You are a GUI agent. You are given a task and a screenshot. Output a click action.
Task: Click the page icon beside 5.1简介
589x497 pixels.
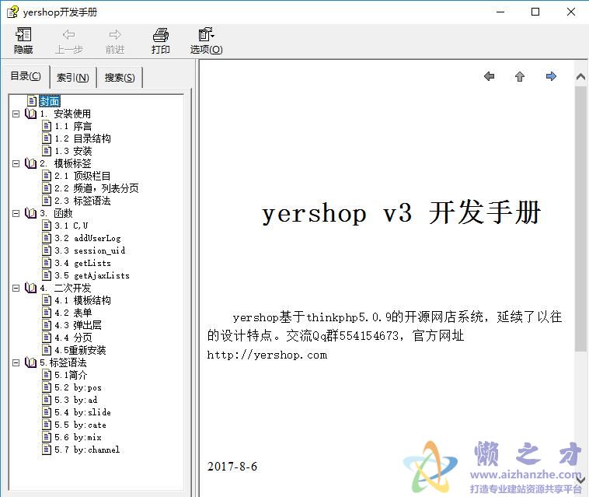point(47,375)
